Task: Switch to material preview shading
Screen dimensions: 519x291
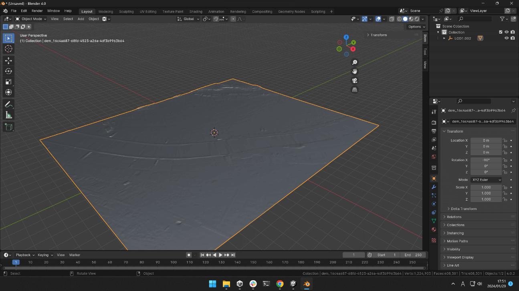Action: 411,19
